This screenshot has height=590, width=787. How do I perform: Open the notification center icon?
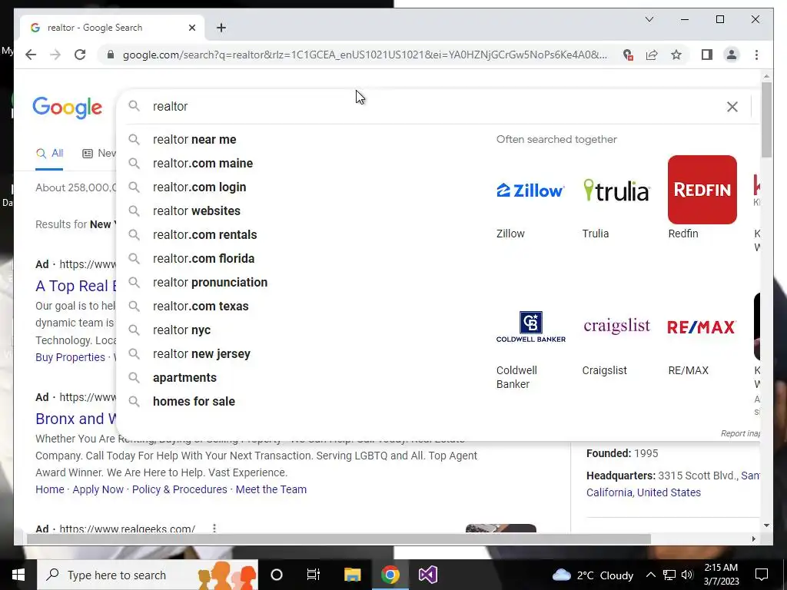tap(762, 575)
